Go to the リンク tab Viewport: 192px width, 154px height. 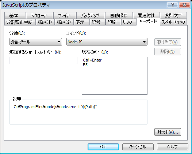pyautogui.click(x=128, y=22)
